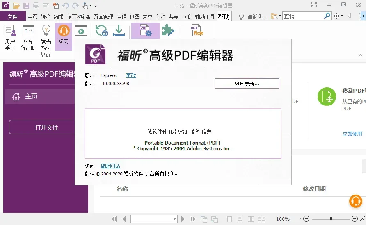
Task: Open the puzzle piece plugin icon
Action: [168, 31]
